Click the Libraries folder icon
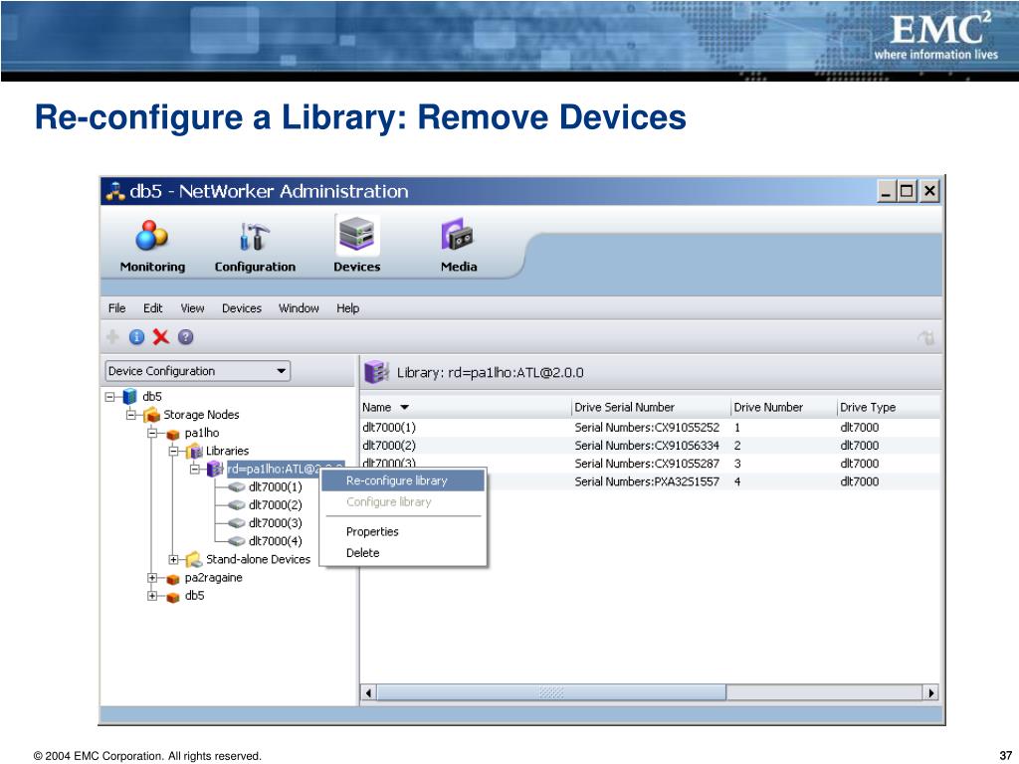Screen dimensions: 1019x764 pyautogui.click(x=194, y=451)
